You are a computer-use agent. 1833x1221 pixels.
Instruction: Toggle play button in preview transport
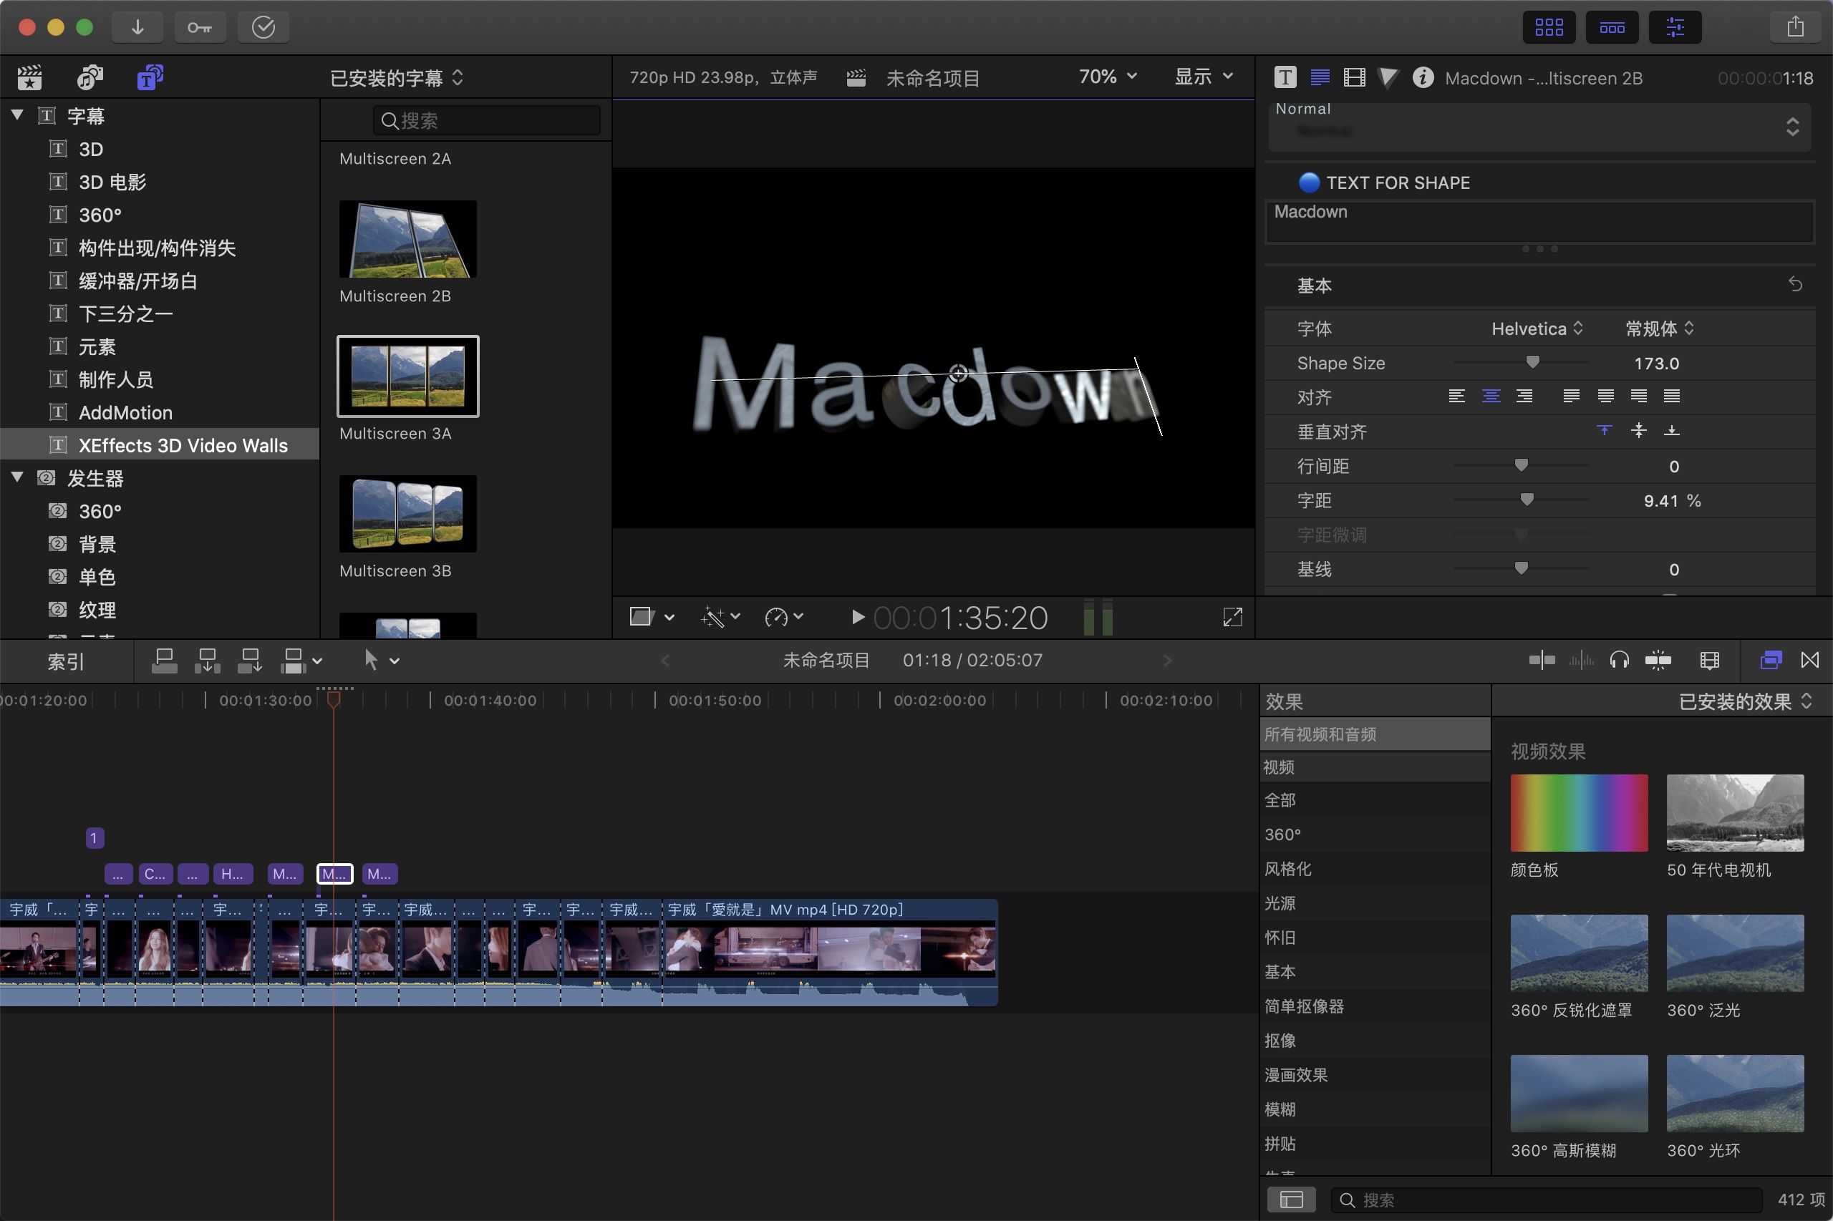[x=854, y=618]
